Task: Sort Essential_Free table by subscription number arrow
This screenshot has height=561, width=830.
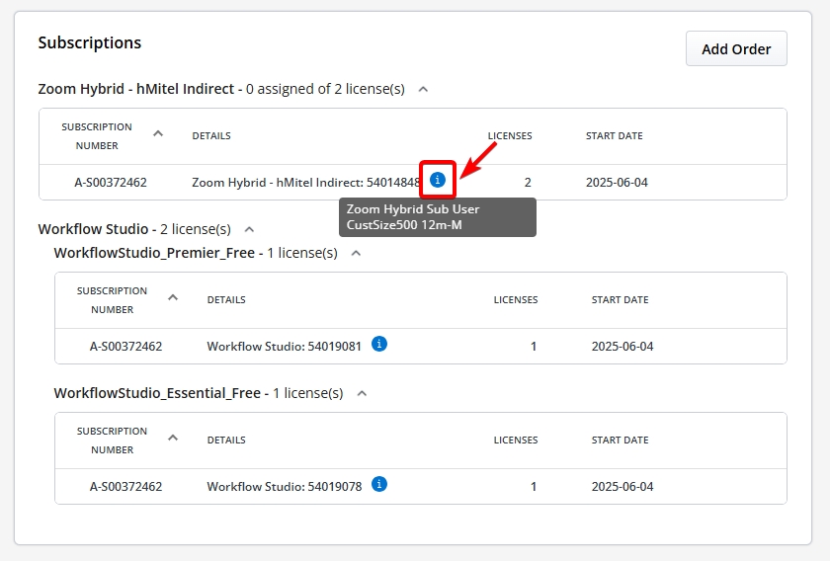Action: click(x=173, y=439)
